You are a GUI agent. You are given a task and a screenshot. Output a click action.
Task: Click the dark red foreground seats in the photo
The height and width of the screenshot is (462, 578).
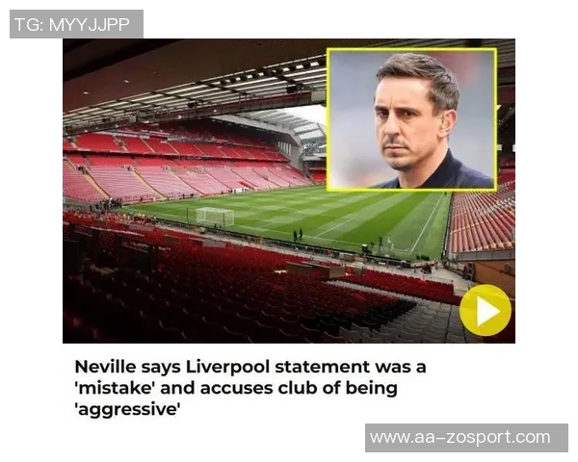coord(222,295)
